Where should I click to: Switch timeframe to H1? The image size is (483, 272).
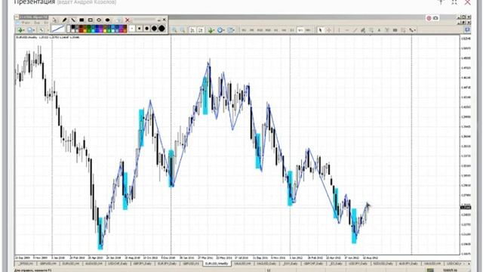[275, 30]
